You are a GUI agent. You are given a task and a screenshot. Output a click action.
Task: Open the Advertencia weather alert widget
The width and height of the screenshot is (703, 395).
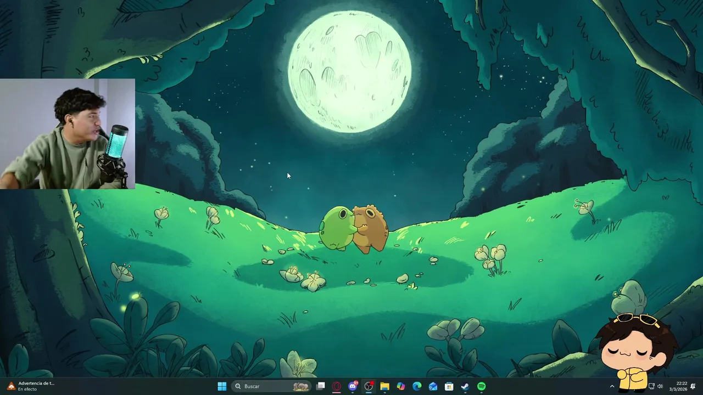[x=31, y=386]
